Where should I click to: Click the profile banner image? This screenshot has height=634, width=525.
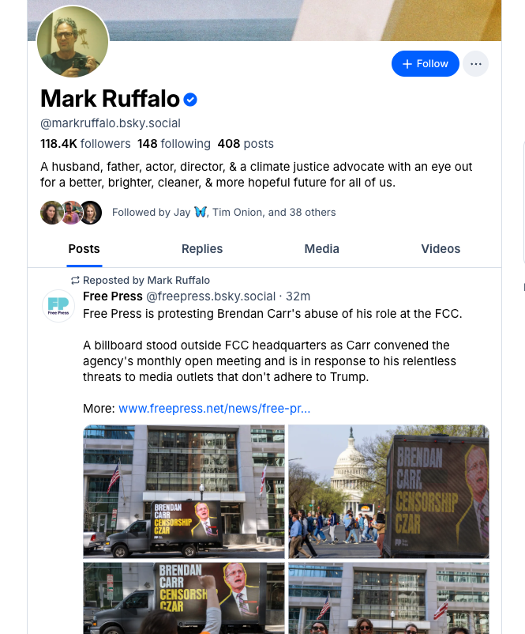(x=316, y=20)
